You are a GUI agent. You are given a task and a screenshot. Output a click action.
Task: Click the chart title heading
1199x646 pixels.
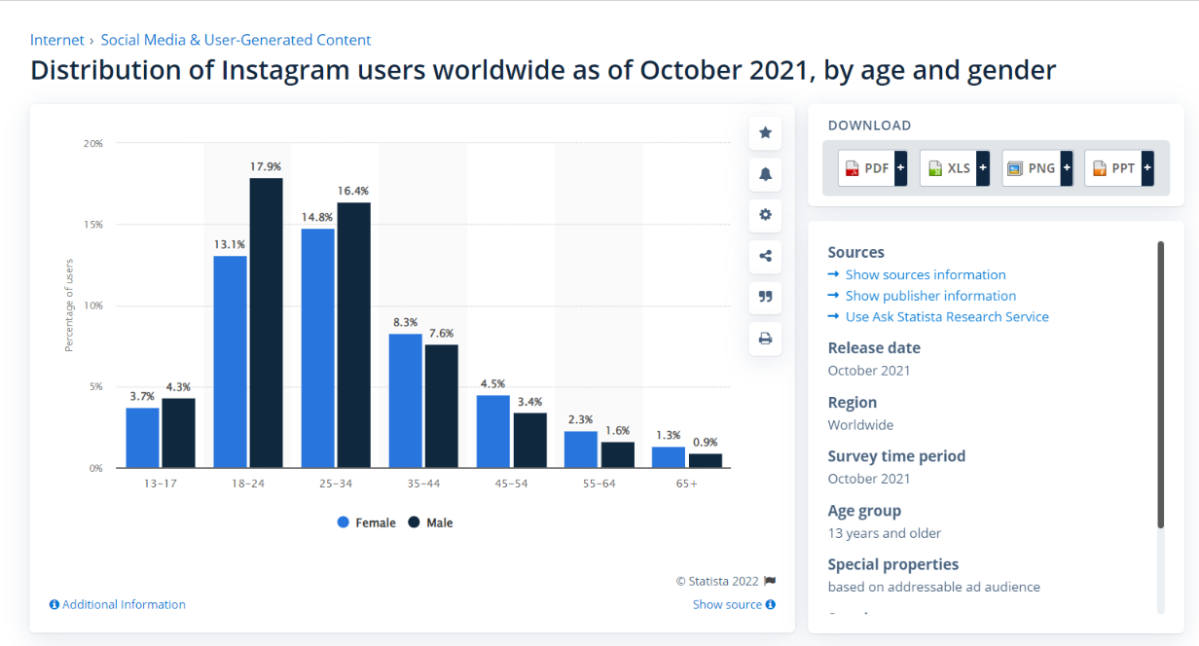click(543, 71)
